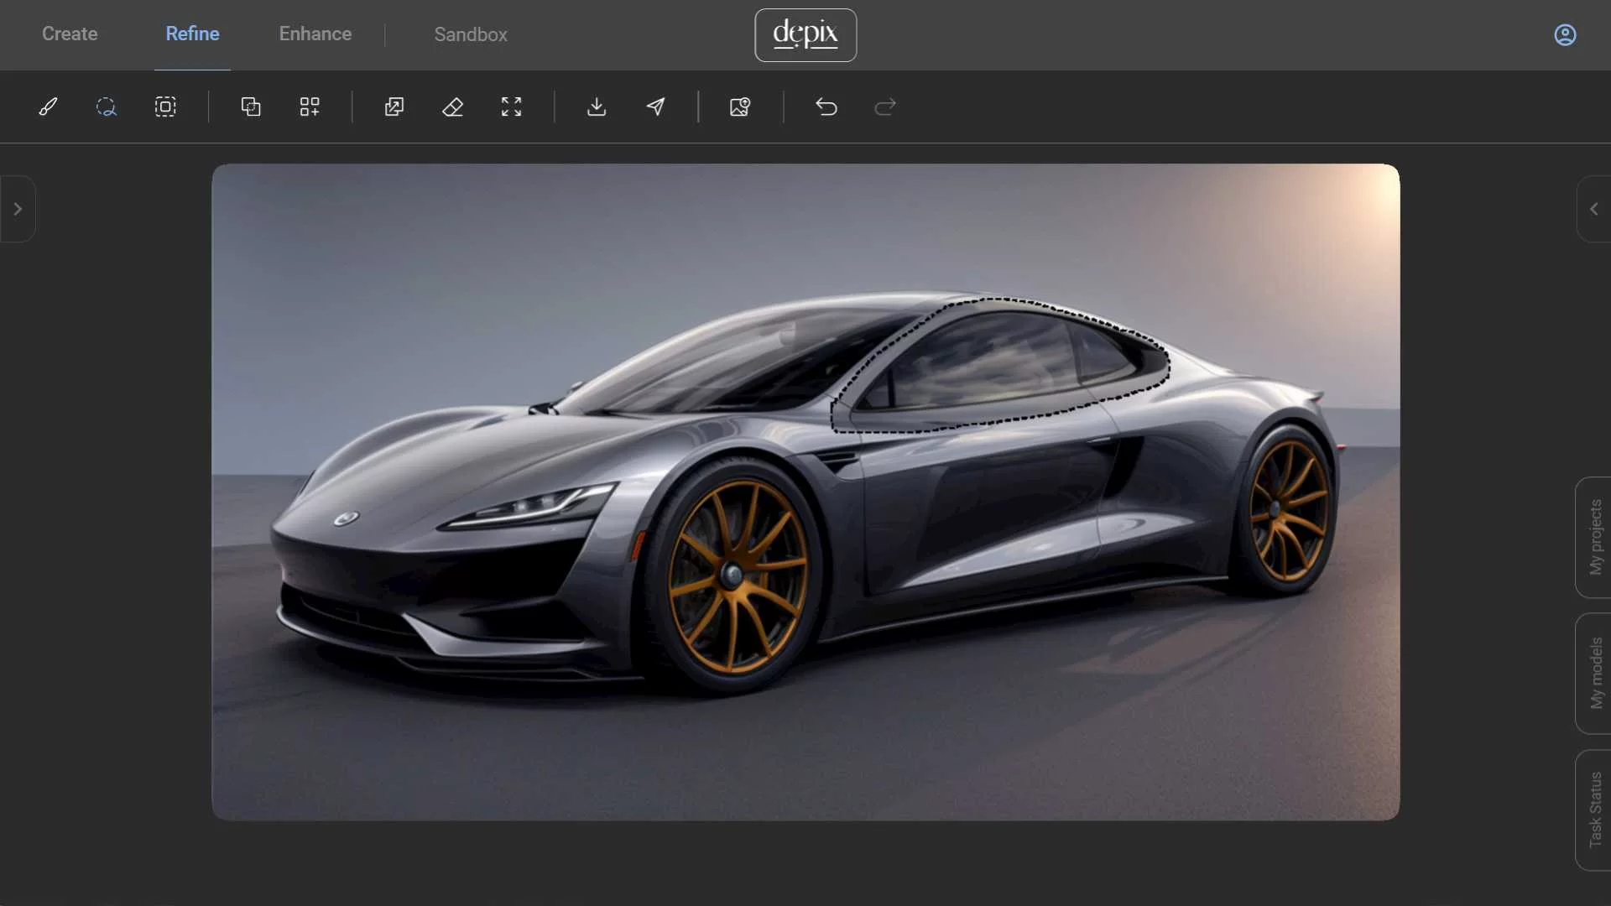Click the image export arrow icon
This screenshot has width=1611, height=906.
pyautogui.click(x=394, y=107)
